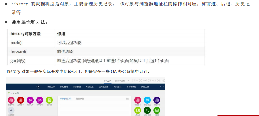
Task: Open the red 超期事项 icon
Action: tap(21, 100)
